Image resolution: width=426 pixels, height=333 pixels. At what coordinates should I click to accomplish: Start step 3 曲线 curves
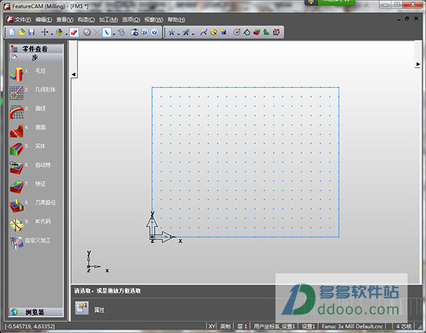tap(28, 111)
